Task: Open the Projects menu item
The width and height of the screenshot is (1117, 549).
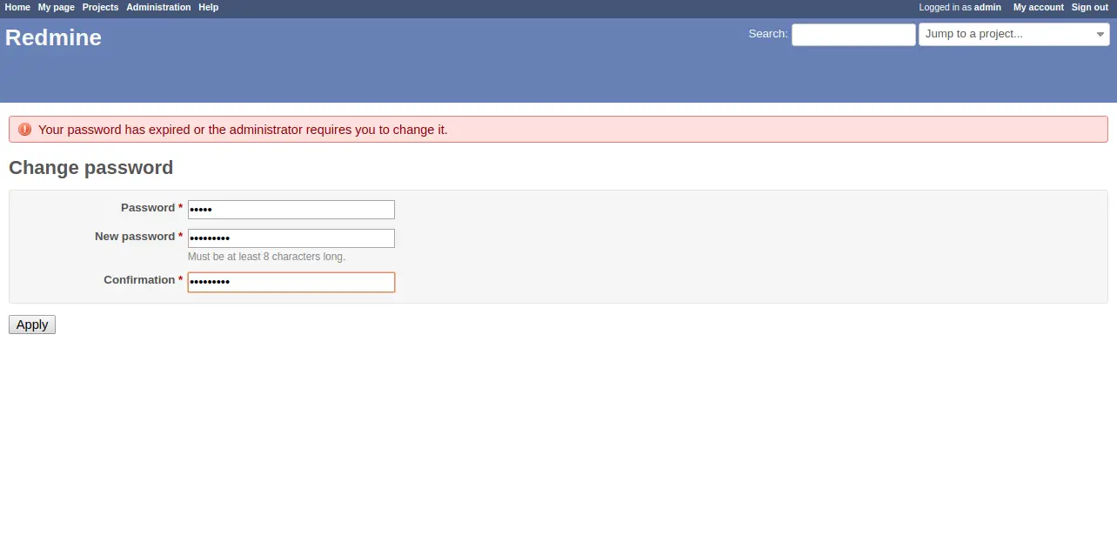Action: [x=100, y=7]
